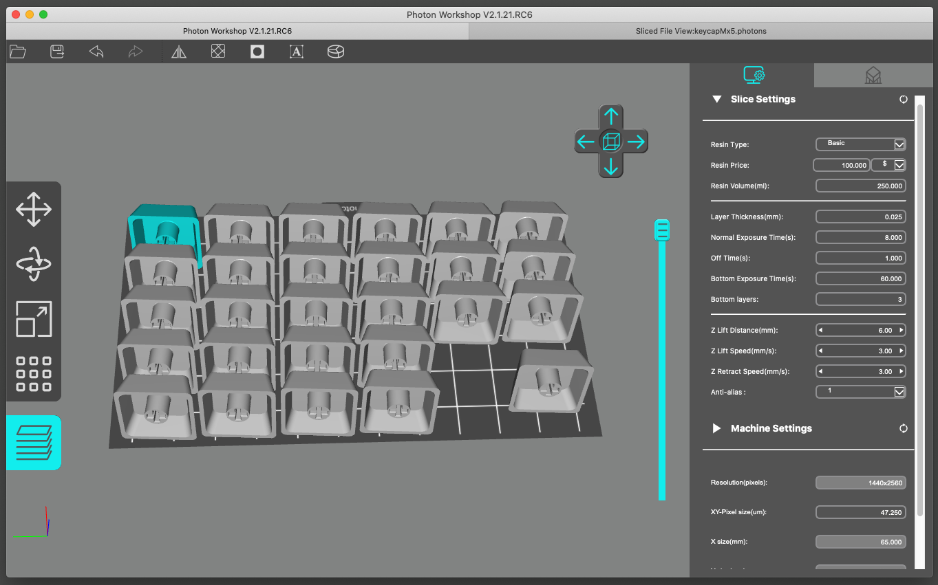This screenshot has width=938, height=585.
Task: Open the Hollow tool icon
Action: [218, 52]
